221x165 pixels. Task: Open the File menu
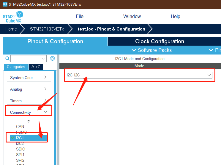[80, 17]
